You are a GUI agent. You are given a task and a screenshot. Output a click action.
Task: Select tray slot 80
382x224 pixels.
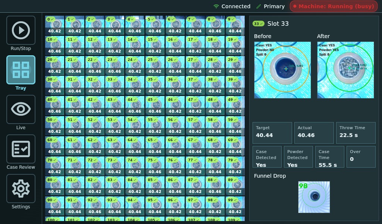54,186
